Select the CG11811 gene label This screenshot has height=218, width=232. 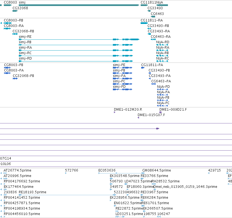[148, 2]
